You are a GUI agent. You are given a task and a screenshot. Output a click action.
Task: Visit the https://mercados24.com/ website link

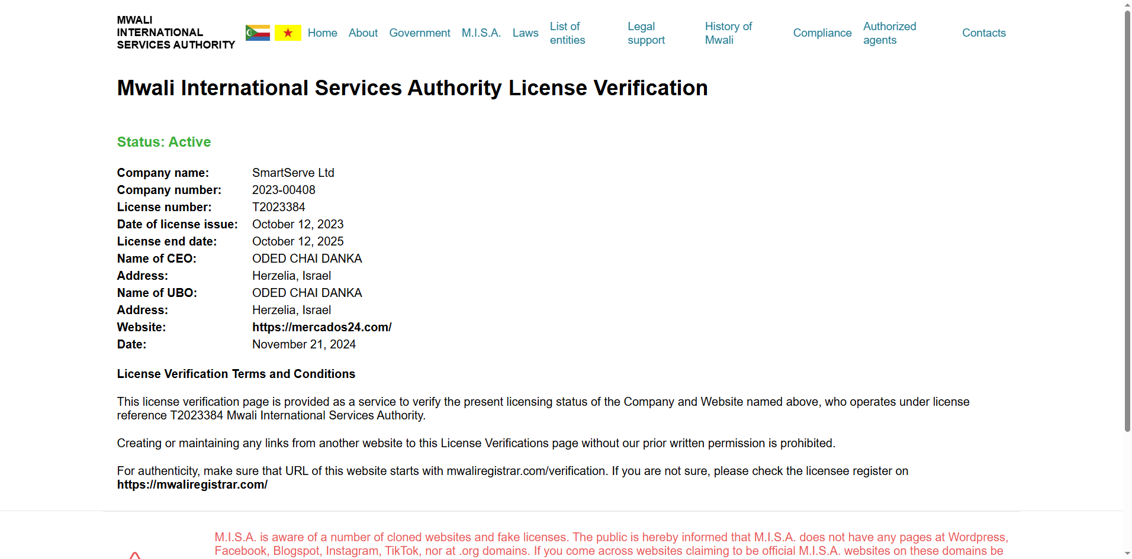coord(321,327)
